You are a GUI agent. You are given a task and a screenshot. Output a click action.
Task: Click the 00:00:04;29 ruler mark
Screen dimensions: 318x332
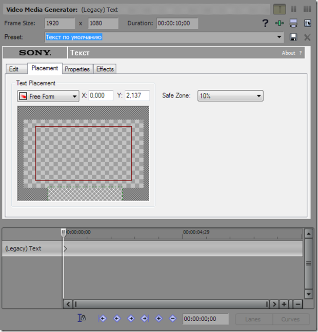[196, 232]
